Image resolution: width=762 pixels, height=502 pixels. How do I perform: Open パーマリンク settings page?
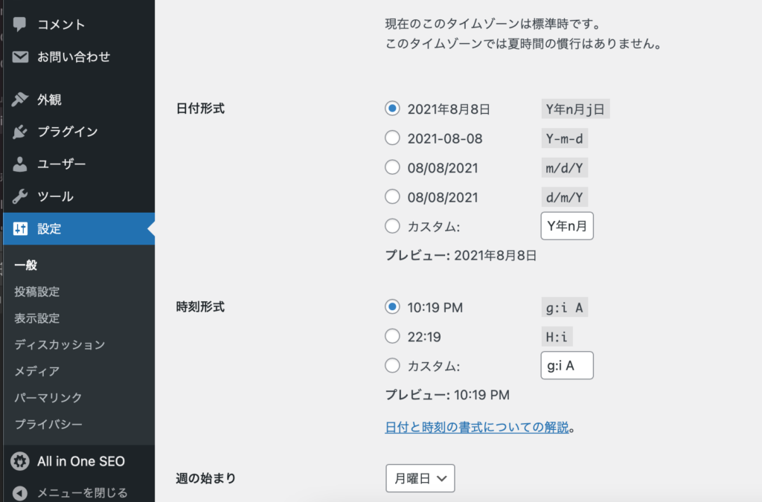tap(48, 398)
